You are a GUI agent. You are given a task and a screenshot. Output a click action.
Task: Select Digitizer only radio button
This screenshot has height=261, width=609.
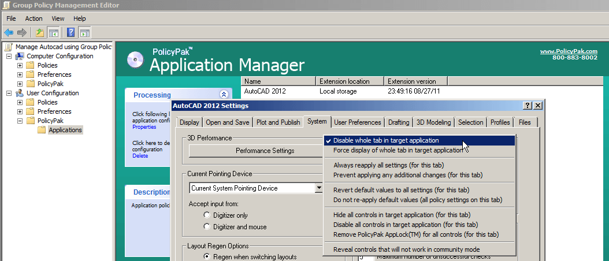207,215
